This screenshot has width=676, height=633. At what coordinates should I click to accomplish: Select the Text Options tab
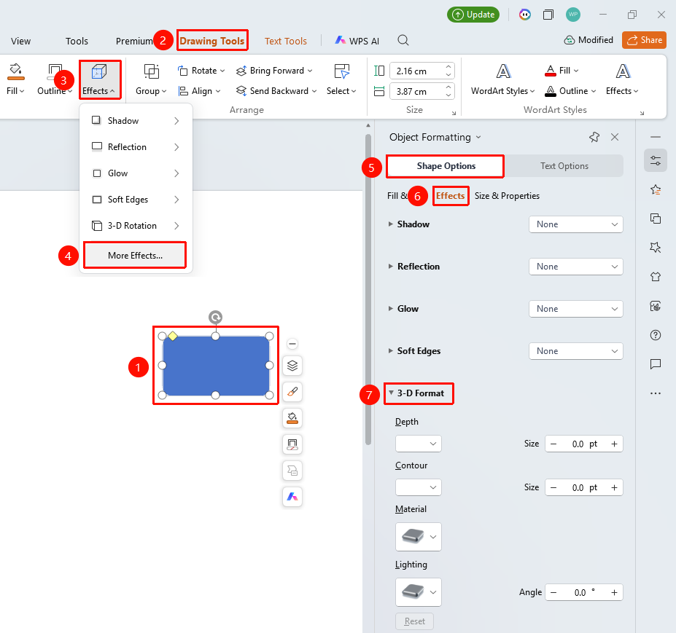[x=564, y=166]
